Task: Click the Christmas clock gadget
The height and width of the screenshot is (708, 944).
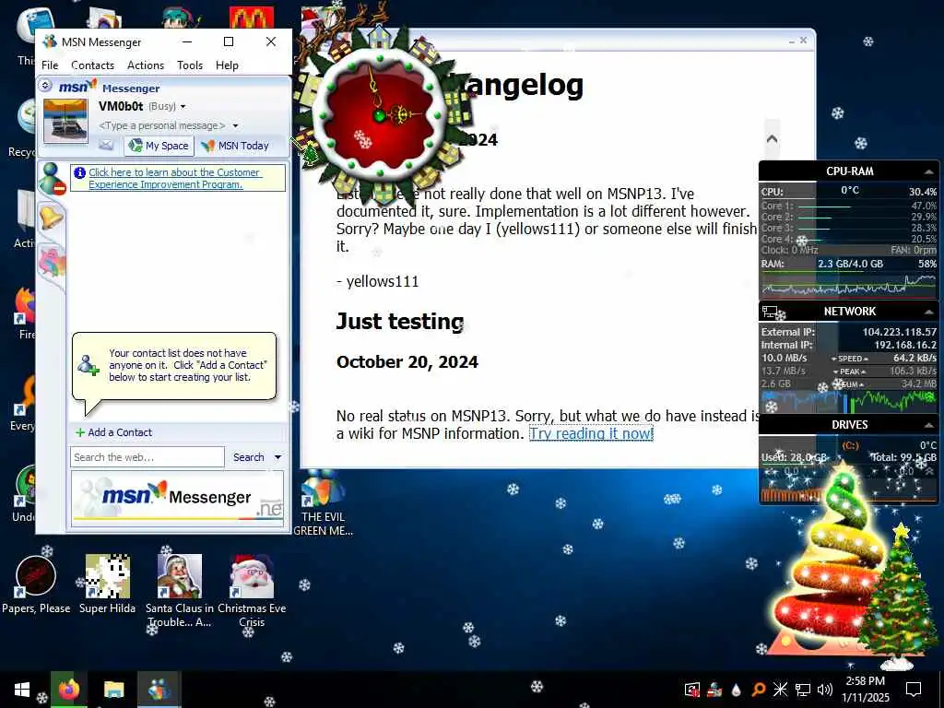Action: coord(378,114)
